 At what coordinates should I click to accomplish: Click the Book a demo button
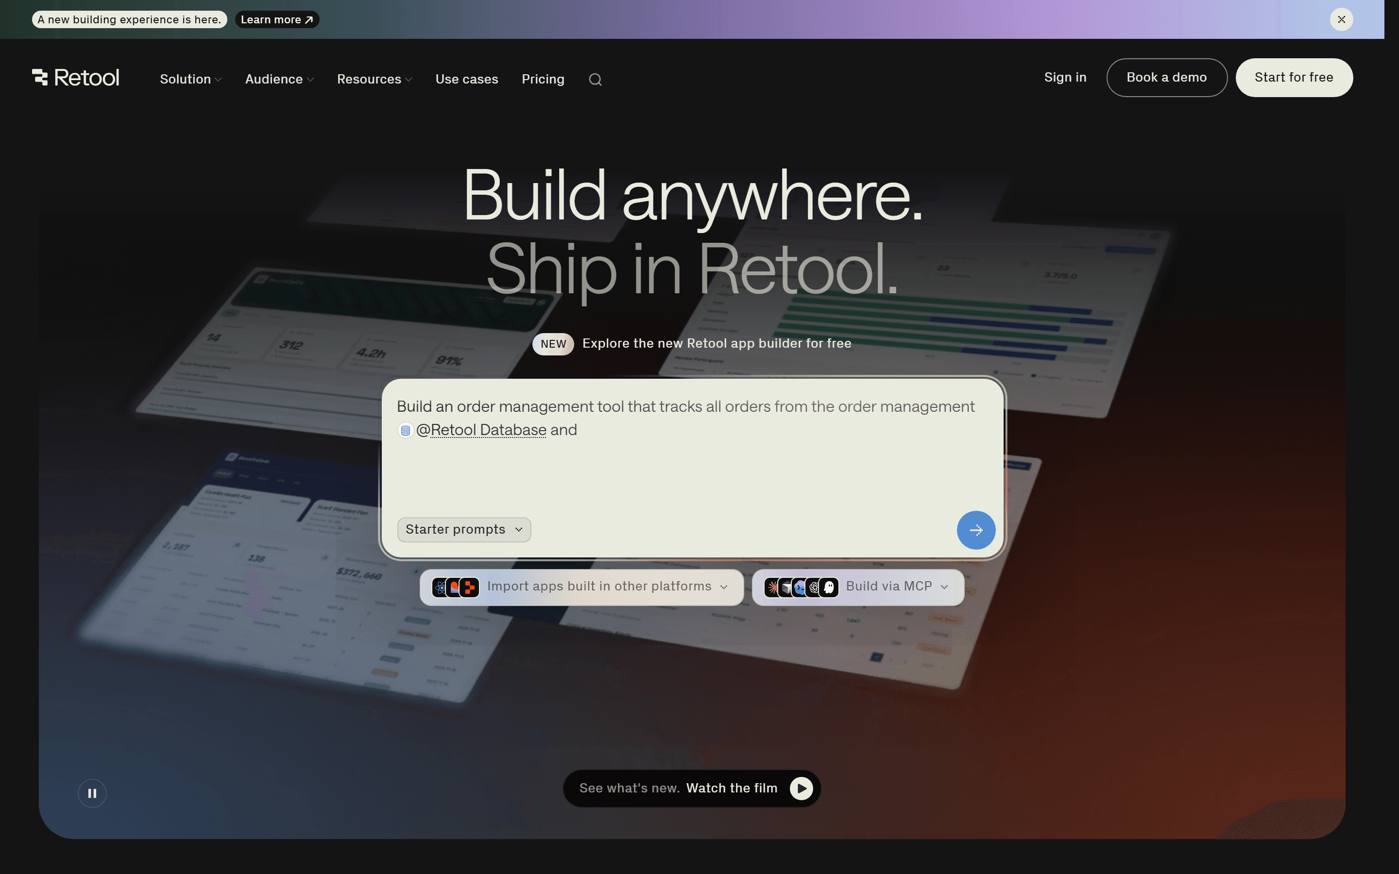[1167, 78]
